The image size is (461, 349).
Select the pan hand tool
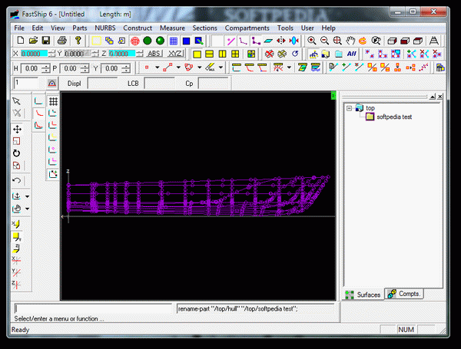[350, 41]
